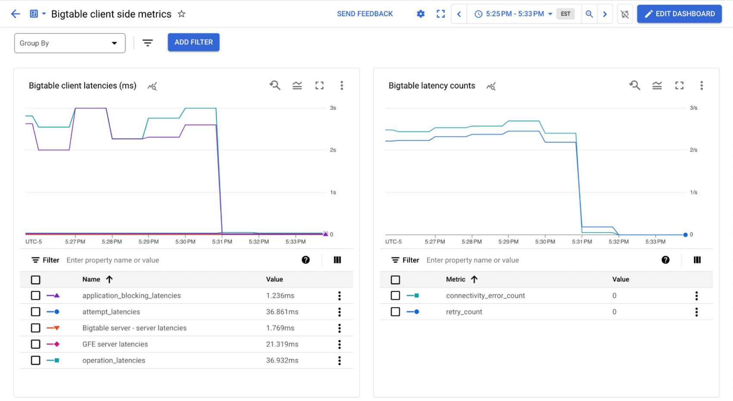The image size is (733, 401).
Task: Check the application_blocking_latencies row checkbox
Action: [x=36, y=295]
